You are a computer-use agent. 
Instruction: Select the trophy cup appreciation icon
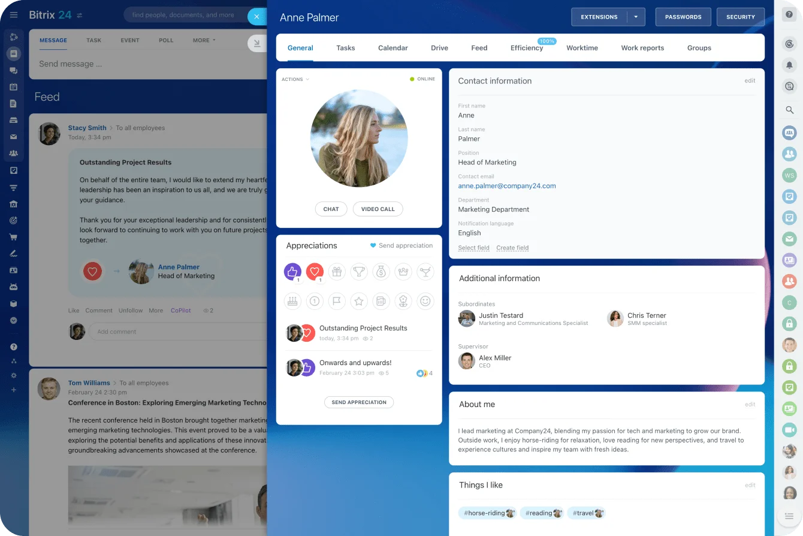click(x=359, y=272)
